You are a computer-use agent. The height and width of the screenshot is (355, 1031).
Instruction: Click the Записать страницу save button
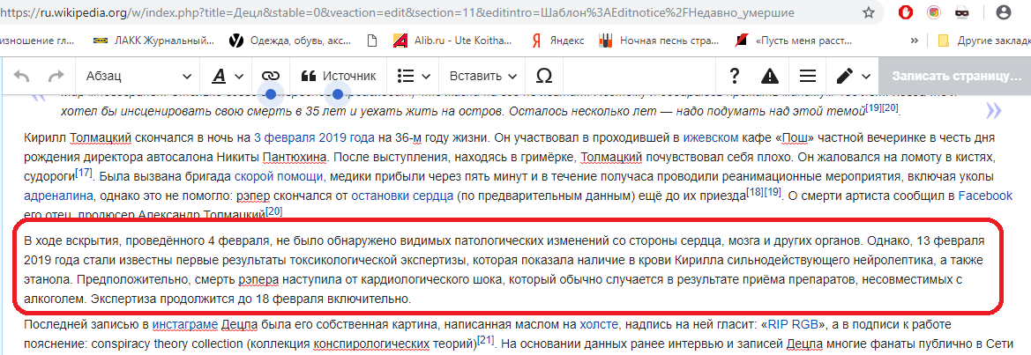pos(955,76)
